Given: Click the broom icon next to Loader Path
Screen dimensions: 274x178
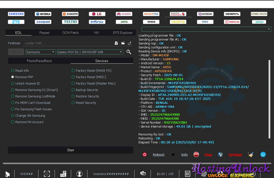Looking at the screenshot, I should pos(129,43).
